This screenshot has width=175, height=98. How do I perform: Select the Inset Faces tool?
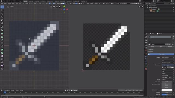2,37
